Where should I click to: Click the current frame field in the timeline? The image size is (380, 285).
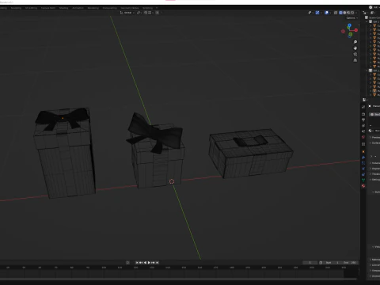tap(310, 263)
